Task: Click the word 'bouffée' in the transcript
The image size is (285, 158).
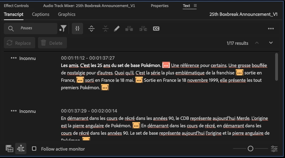Action: tap(259, 65)
